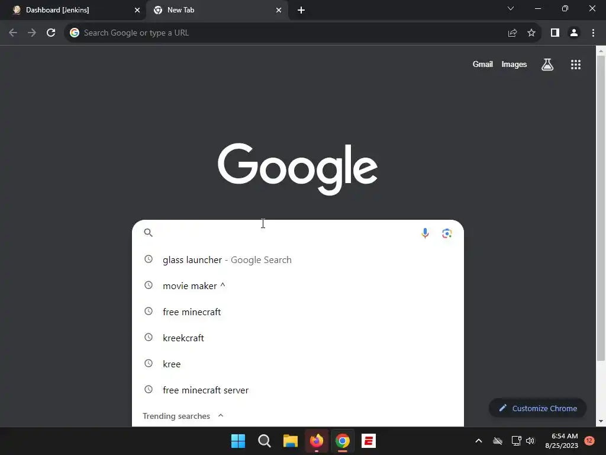Viewport: 606px width, 455px height.
Task: Switch to the Dashboard [Jenkins] tab
Action: pos(73,10)
